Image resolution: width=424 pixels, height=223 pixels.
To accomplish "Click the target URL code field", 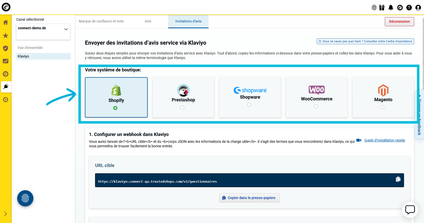I will (250, 180).
